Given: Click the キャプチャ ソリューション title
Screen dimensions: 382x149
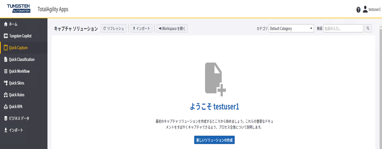Looking at the screenshot, I should pyautogui.click(x=76, y=29).
